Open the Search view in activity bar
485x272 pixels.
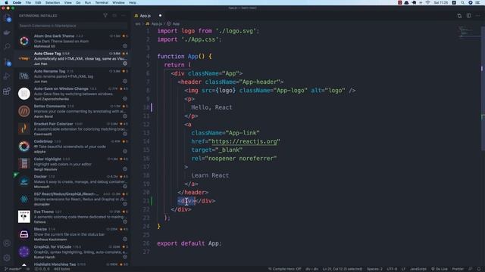[7, 46]
